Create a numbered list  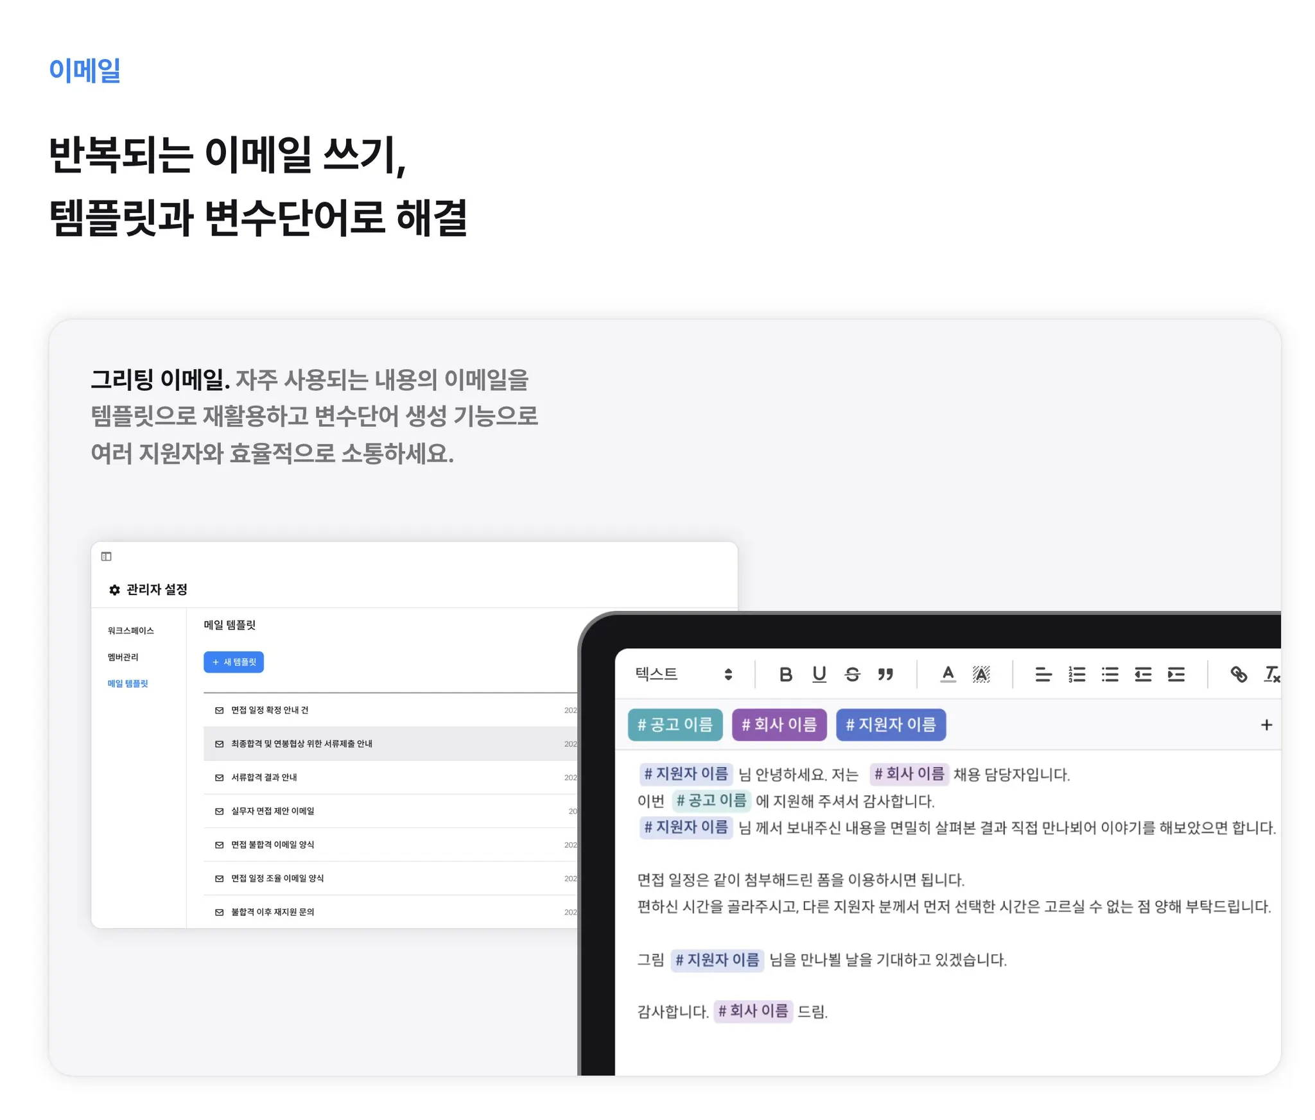pos(1076,674)
